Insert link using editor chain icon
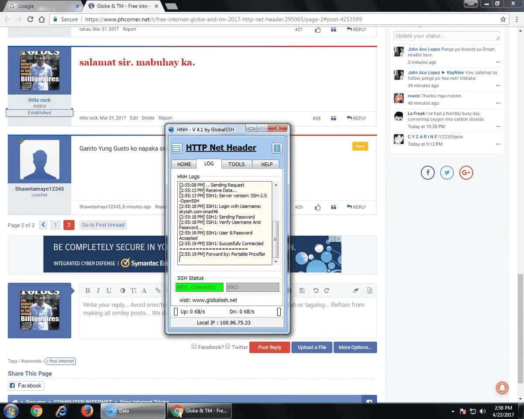Viewport: 524px width, 419px height. coord(158,290)
